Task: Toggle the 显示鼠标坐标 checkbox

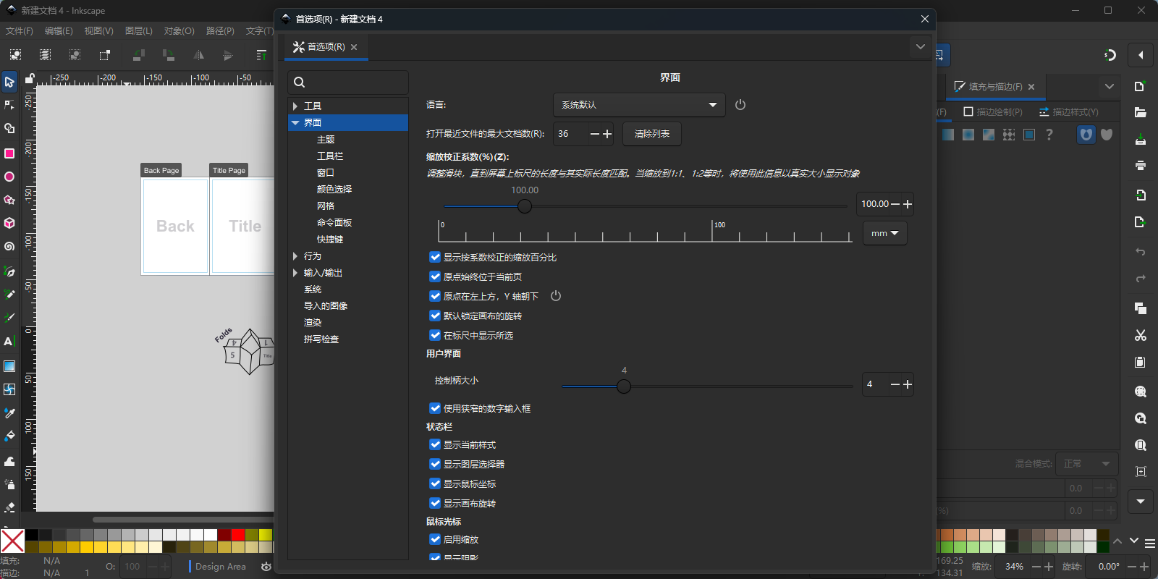Action: [435, 483]
